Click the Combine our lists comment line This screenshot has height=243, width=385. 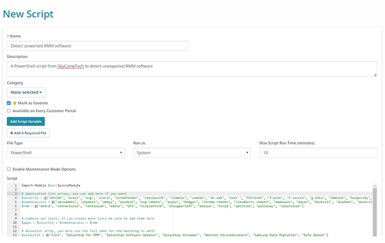click(x=88, y=218)
